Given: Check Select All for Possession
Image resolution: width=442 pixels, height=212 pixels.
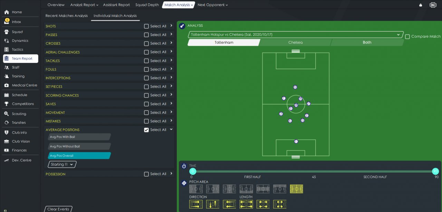Looking at the screenshot, I should click(146, 174).
